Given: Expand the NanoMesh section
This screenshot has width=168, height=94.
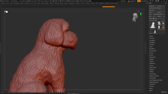Looking at the screenshot, I should (x=152, y=42).
